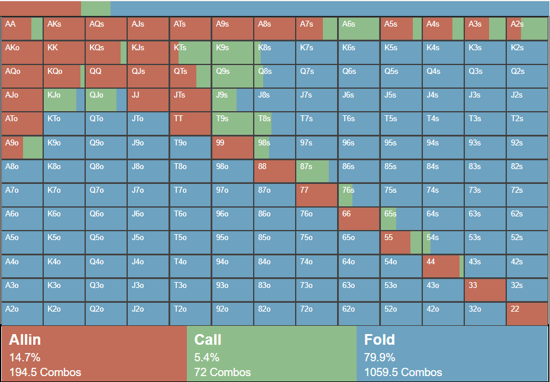Viewport: 550px width, 382px height.
Task: Select the AA hand cell
Action: pyautogui.click(x=22, y=29)
